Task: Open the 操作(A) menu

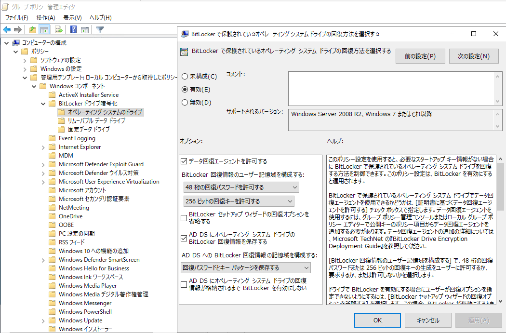Action: [x=46, y=18]
